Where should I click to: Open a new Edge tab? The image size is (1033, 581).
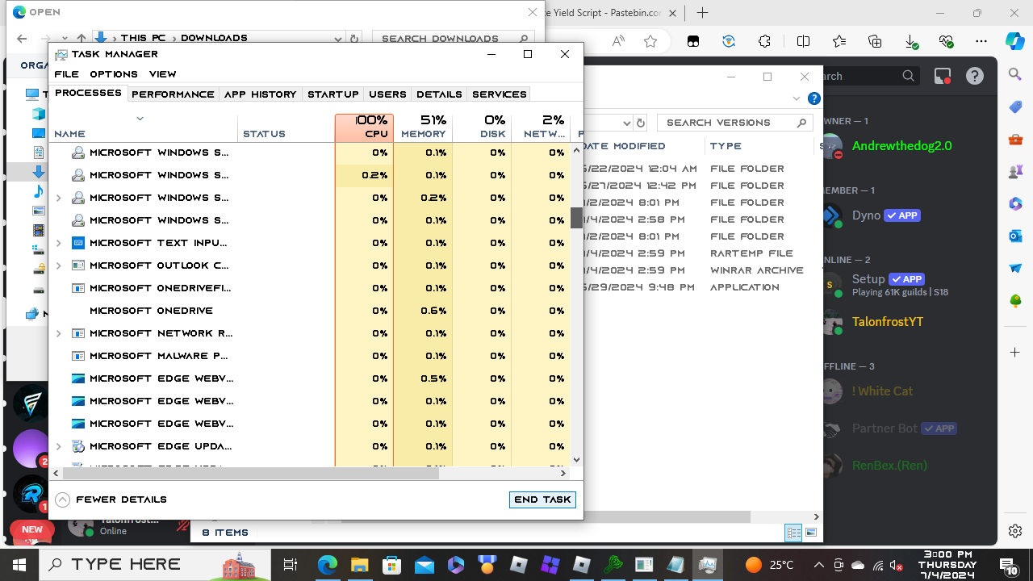[x=703, y=13]
